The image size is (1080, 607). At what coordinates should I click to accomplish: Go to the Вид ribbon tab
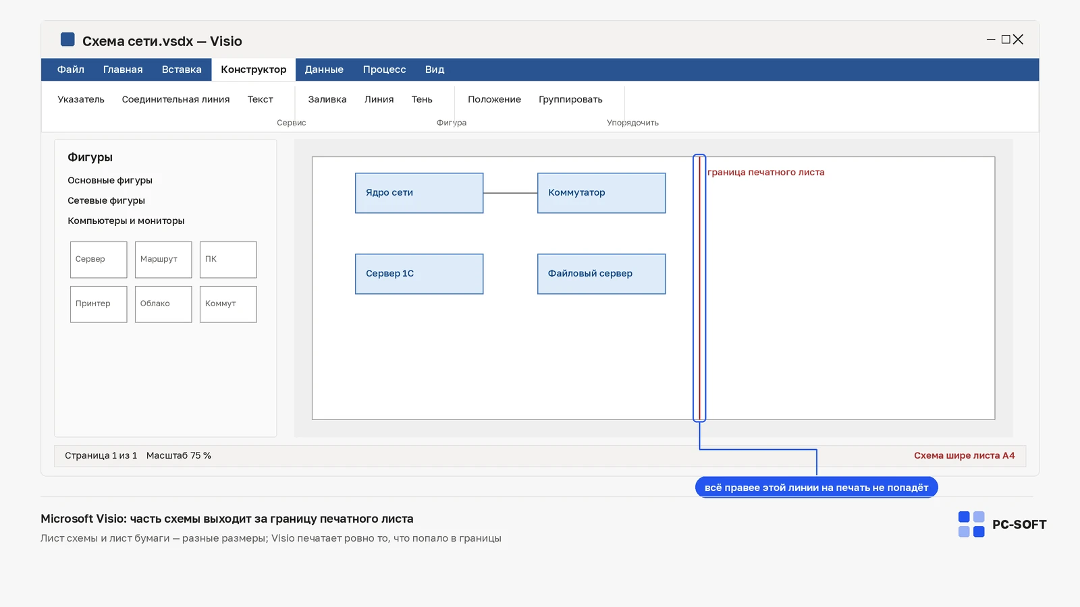[x=435, y=69]
